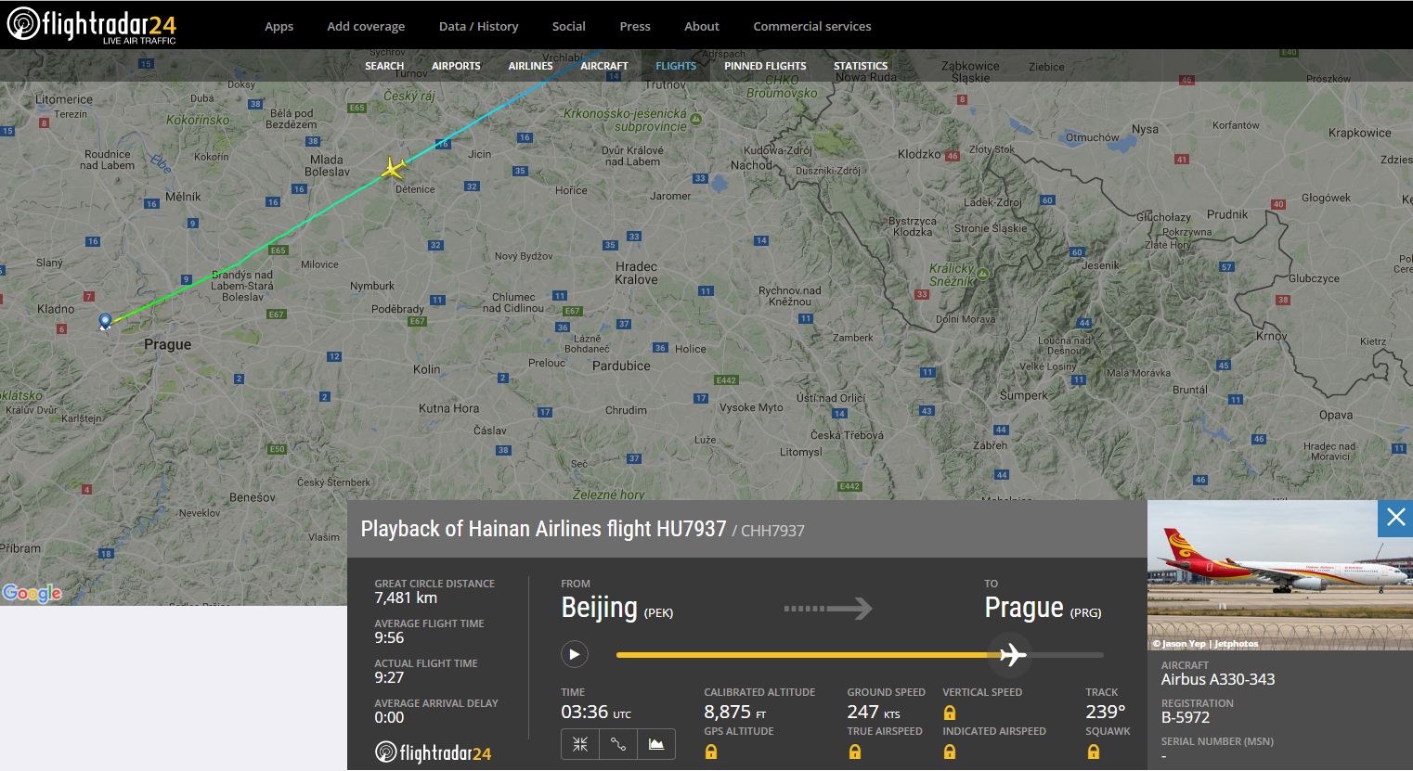Close the aircraft photo panel
Image resolution: width=1413 pixels, height=771 pixels.
(1395, 518)
